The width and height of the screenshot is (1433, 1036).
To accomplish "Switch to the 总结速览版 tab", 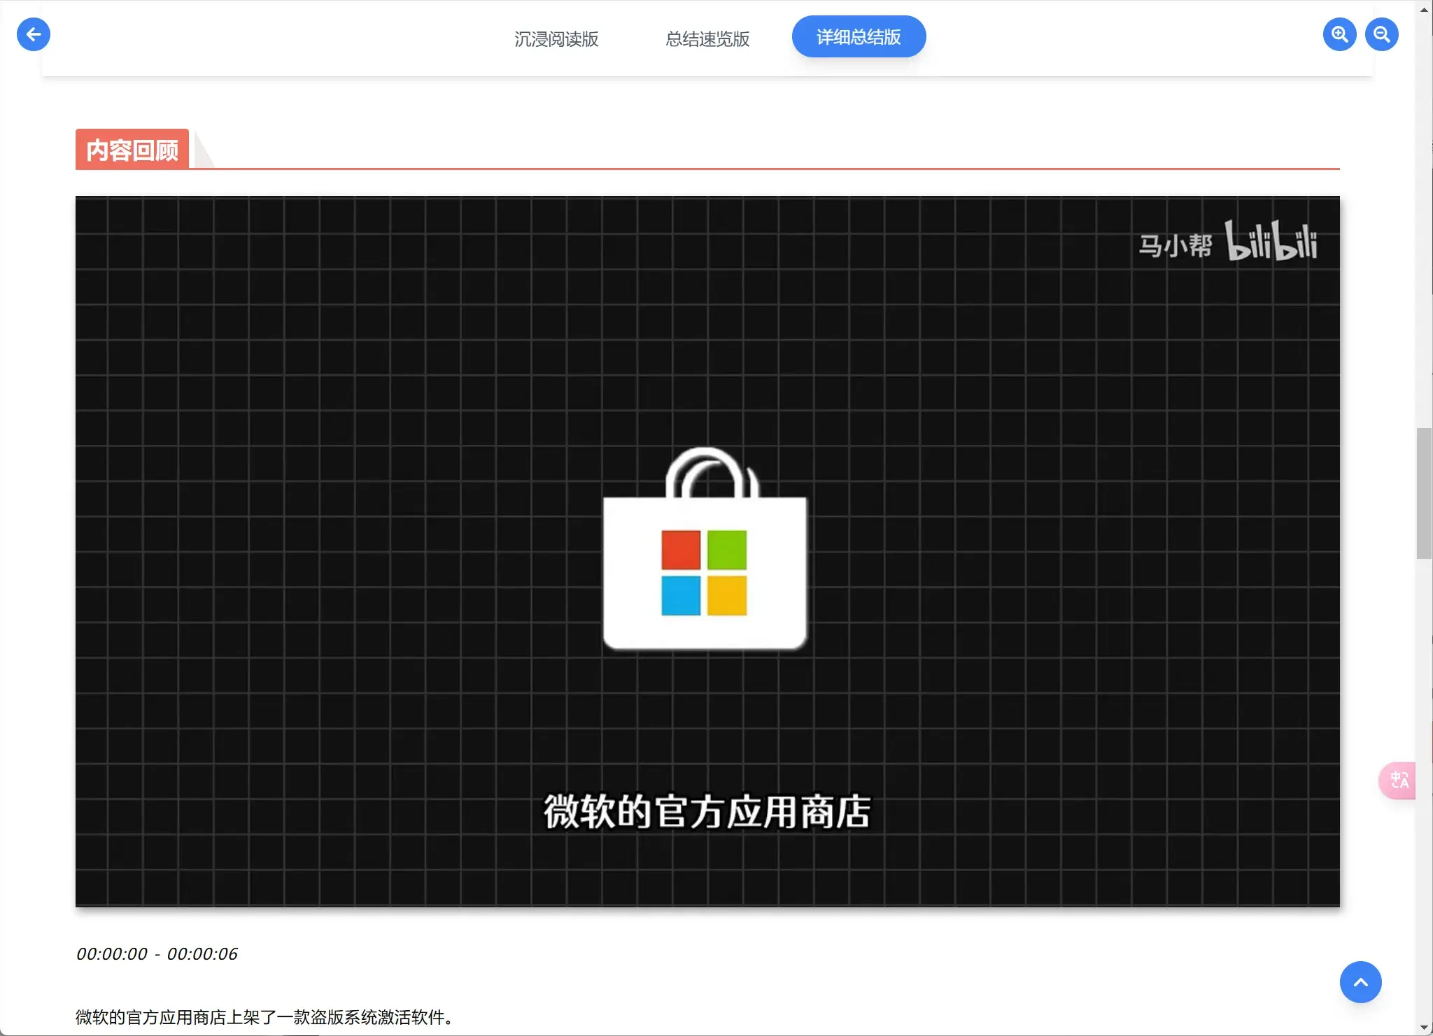I will 707,38.
